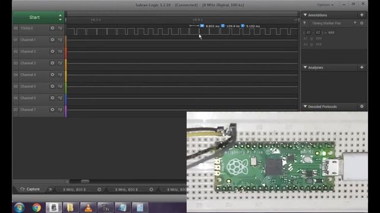The image size is (380, 213).
Task: Open capture settings arrows on Start button
Action: pyautogui.click(x=60, y=17)
